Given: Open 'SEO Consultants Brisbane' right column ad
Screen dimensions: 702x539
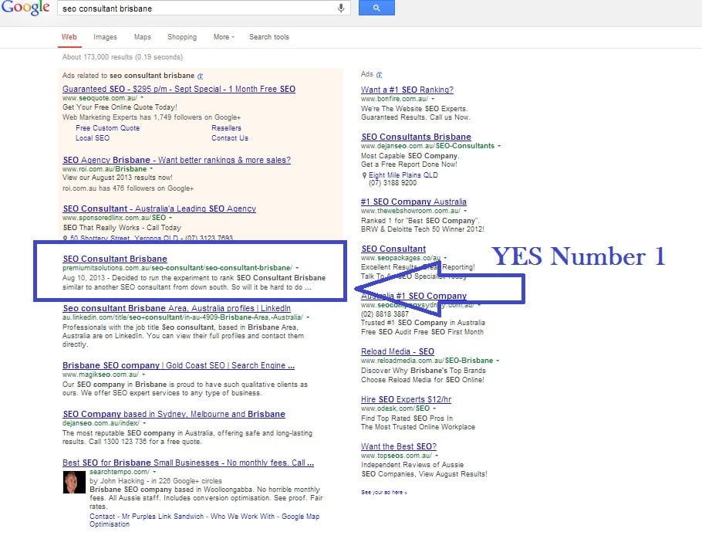Looking at the screenshot, I should point(416,137).
